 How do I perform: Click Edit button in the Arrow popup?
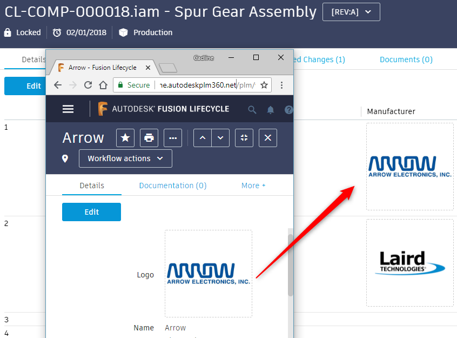coord(91,212)
